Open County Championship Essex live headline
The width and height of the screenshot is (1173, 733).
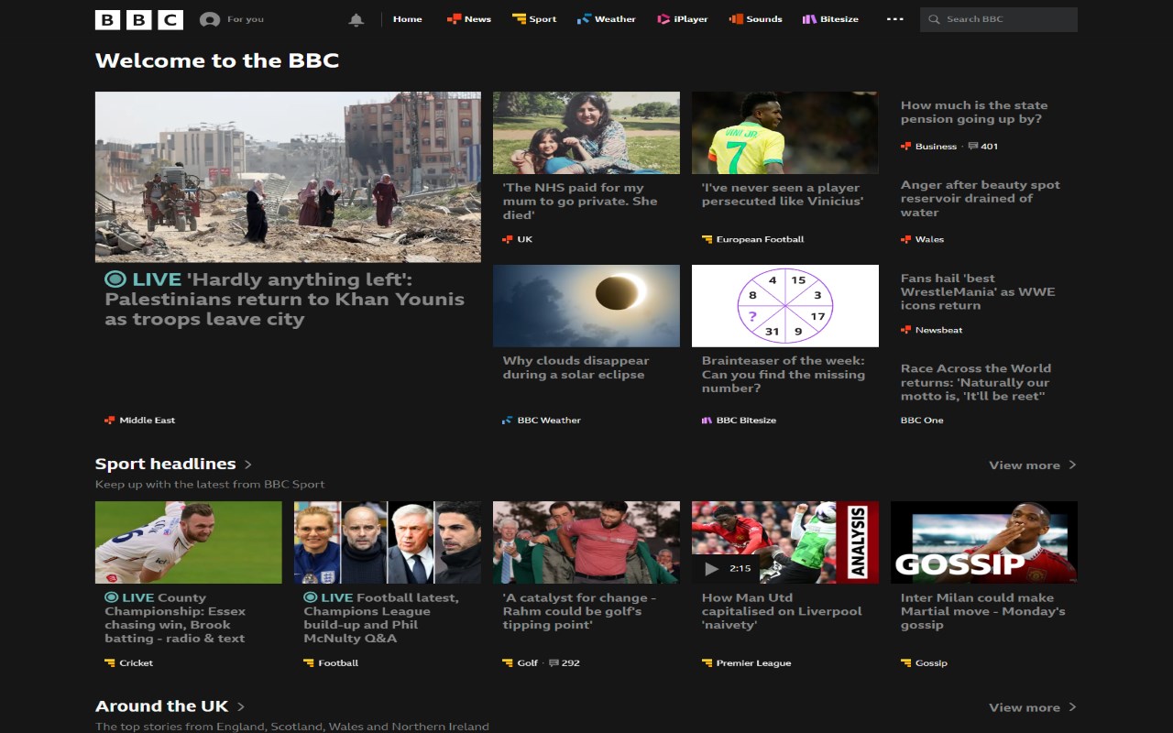[x=175, y=618]
